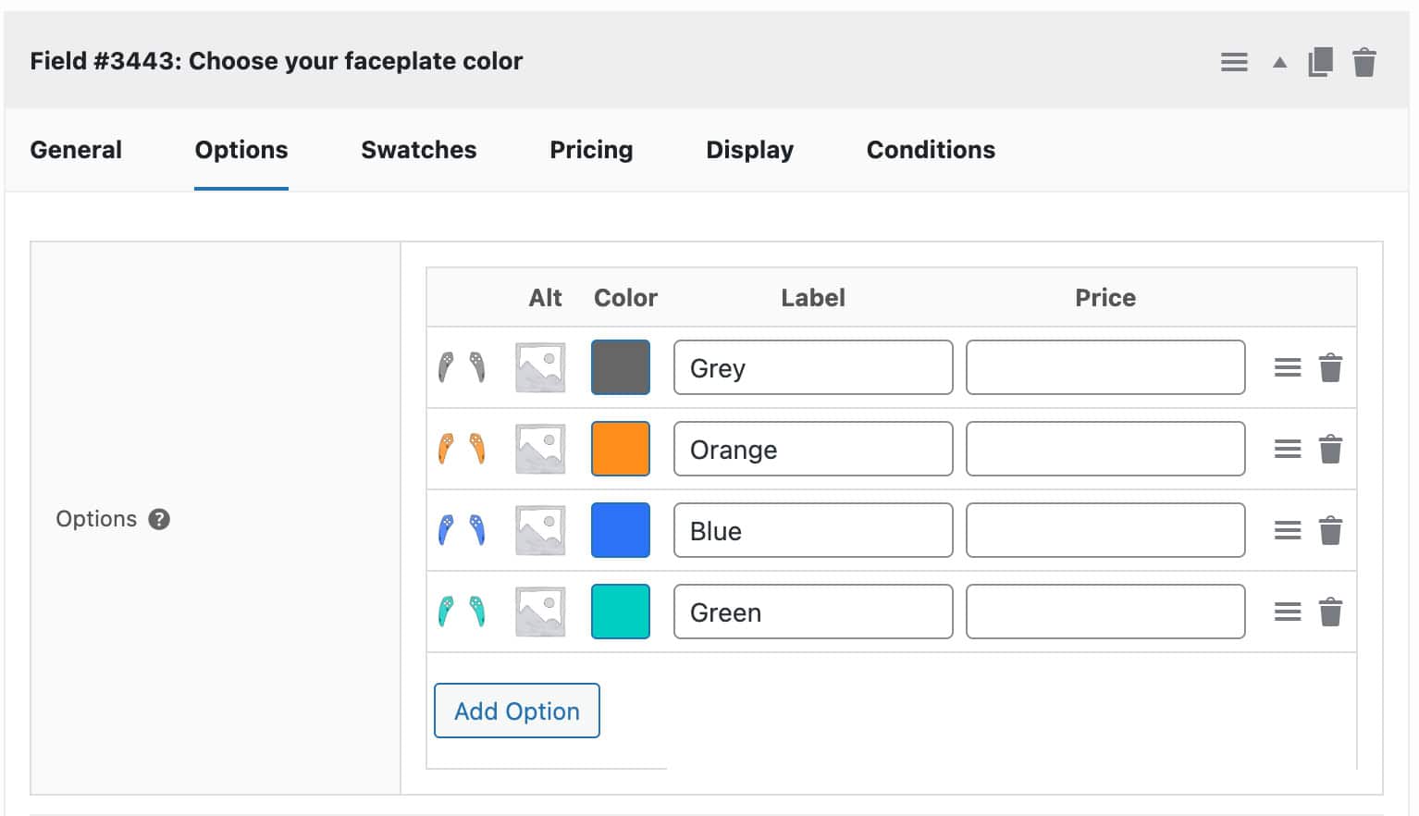Click the Add Option button
Screen dimensions: 1419x816
coord(516,711)
